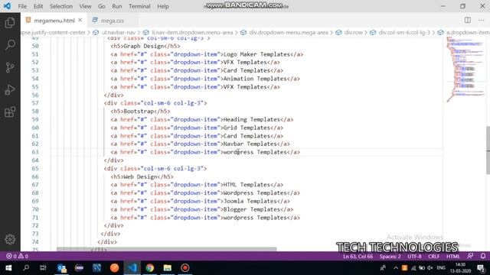Click line number 65 in the gutter
Screen dimensions: 490x275
(35, 168)
